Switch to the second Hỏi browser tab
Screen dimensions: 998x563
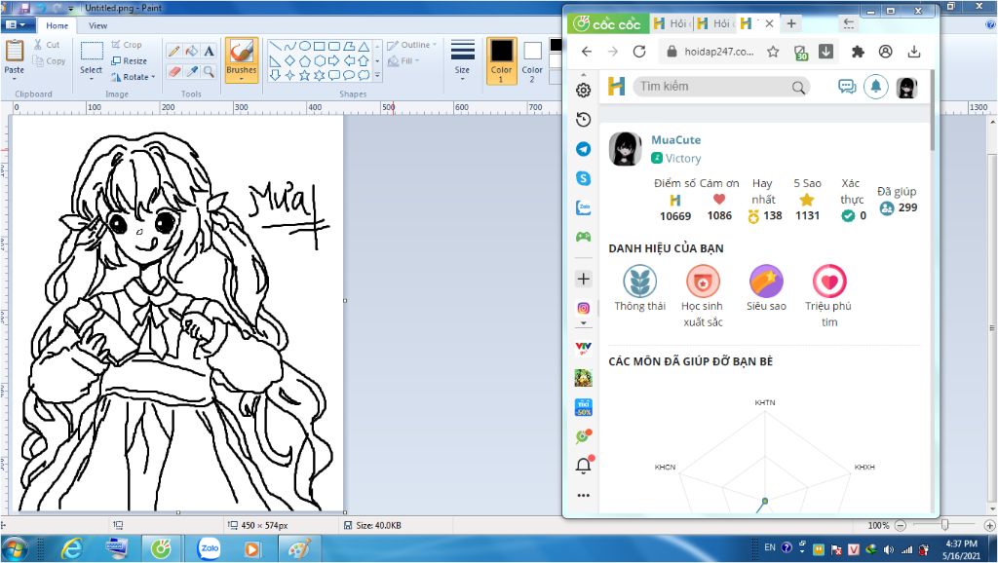[x=714, y=23]
